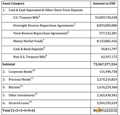The height and width of the screenshot is (115, 120).
Task: Click Other Investments amount 2,365,438,303
Action: pos(107,95)
